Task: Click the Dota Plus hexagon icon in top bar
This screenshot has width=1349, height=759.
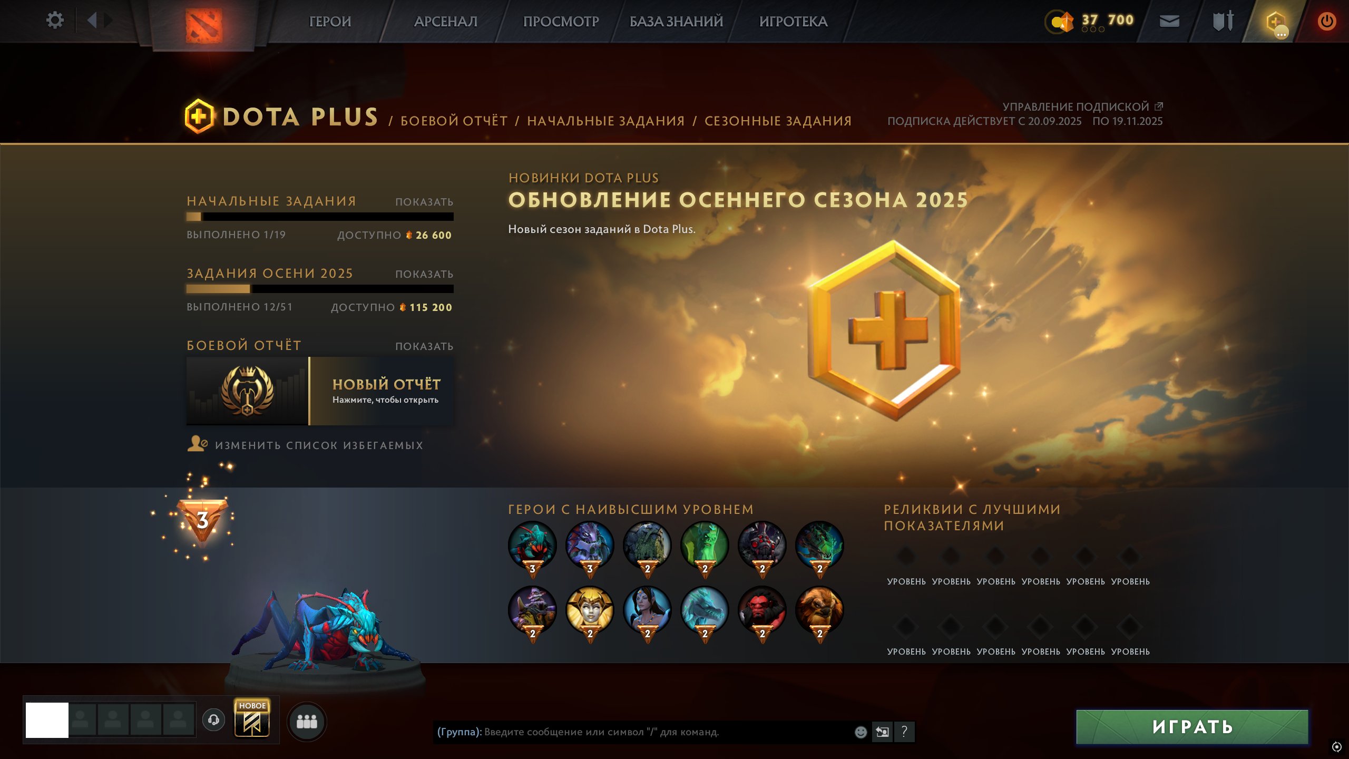Action: 1275,22
